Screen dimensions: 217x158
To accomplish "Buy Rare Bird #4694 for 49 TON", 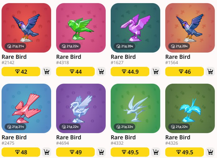I will coord(75,152).
